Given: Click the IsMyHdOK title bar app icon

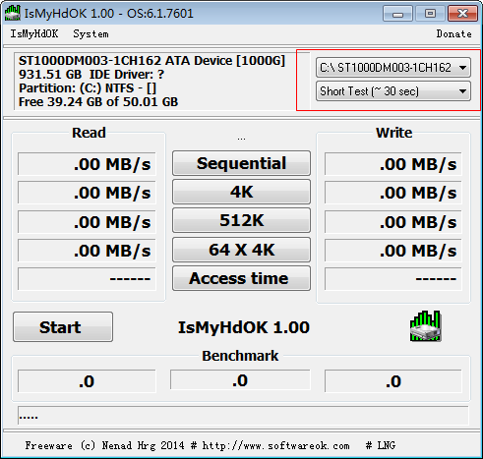Looking at the screenshot, I should (x=13, y=14).
